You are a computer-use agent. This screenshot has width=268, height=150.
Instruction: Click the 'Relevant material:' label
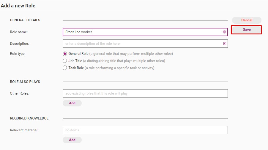[24, 130]
